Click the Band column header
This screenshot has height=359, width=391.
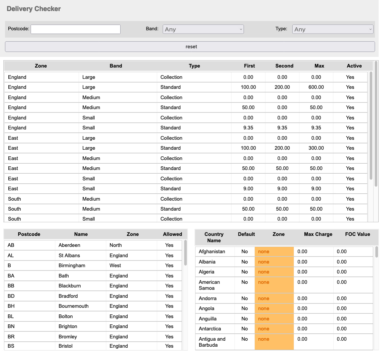point(116,66)
